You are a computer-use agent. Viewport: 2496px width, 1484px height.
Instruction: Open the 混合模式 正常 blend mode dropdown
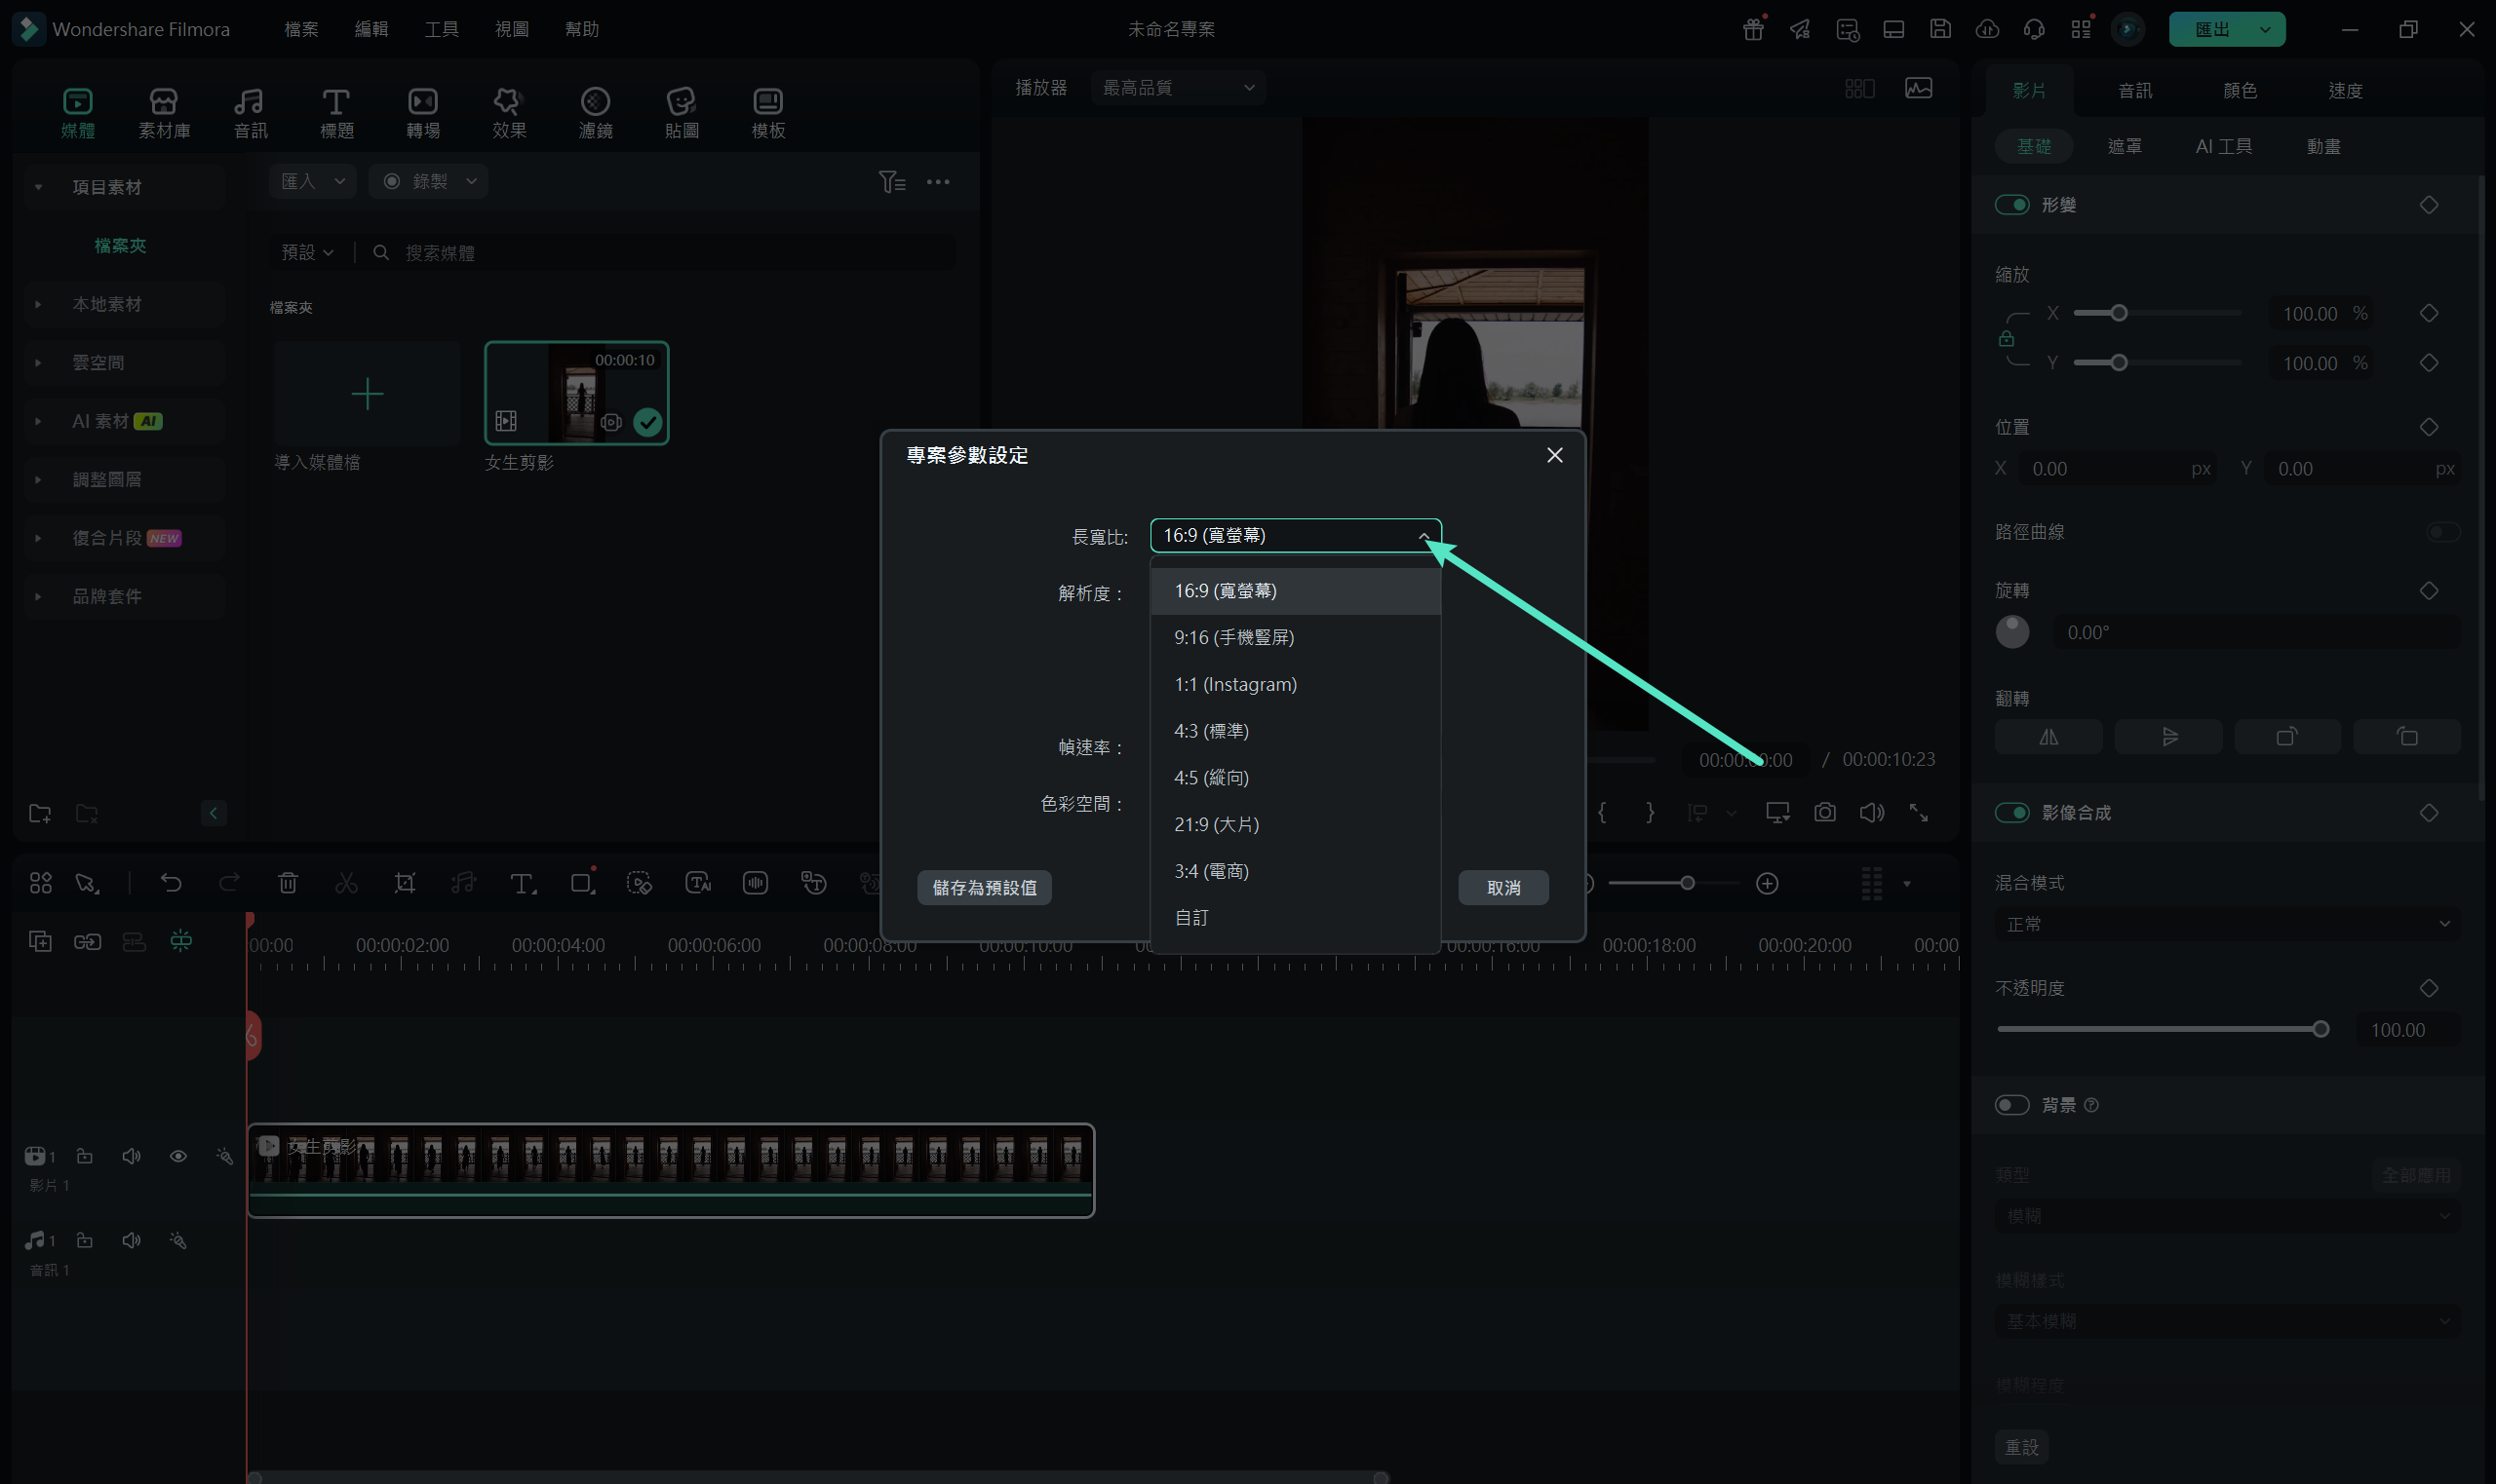pos(2227,924)
